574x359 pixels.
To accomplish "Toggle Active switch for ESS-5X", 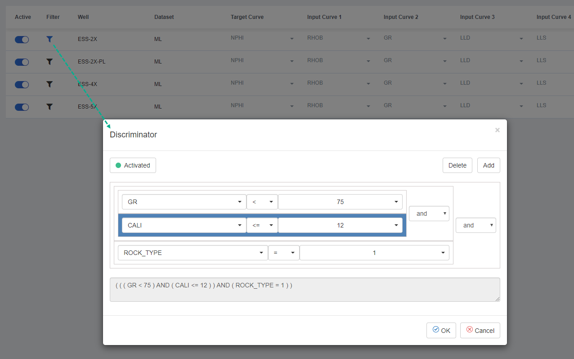I will point(22,107).
